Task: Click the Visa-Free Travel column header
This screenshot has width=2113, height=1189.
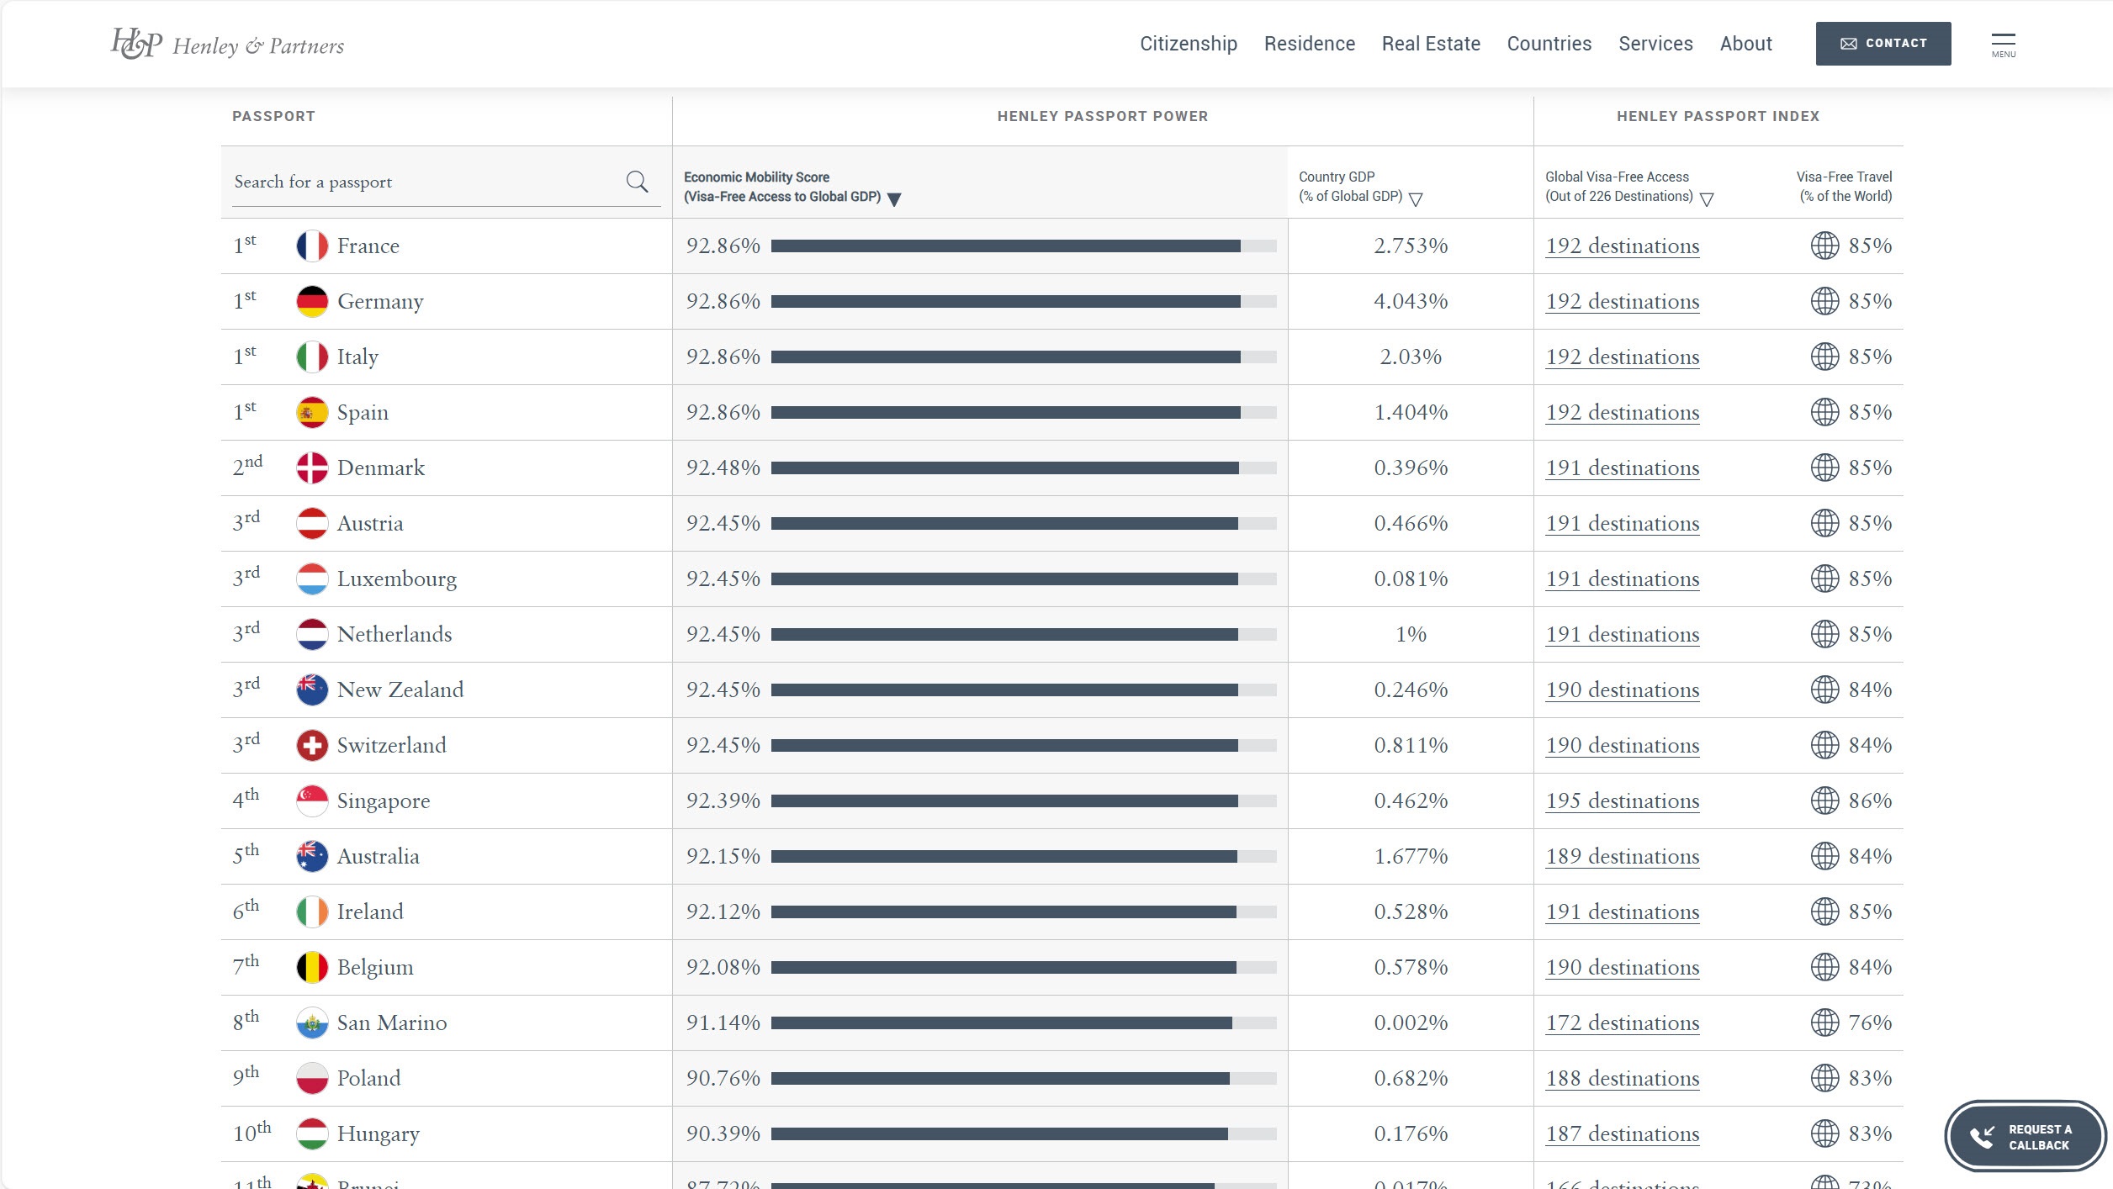Action: [1844, 186]
